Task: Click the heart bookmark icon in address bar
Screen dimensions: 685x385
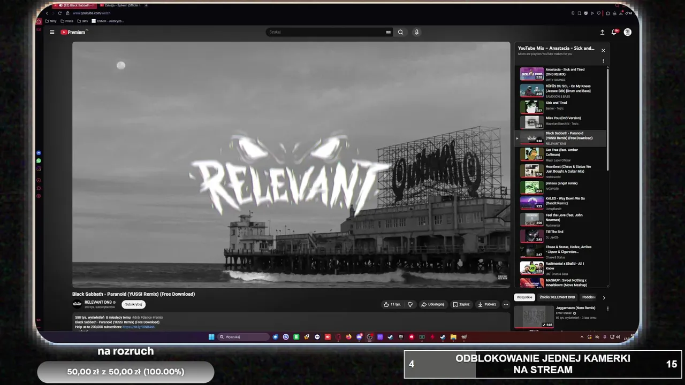Action: 599,13
